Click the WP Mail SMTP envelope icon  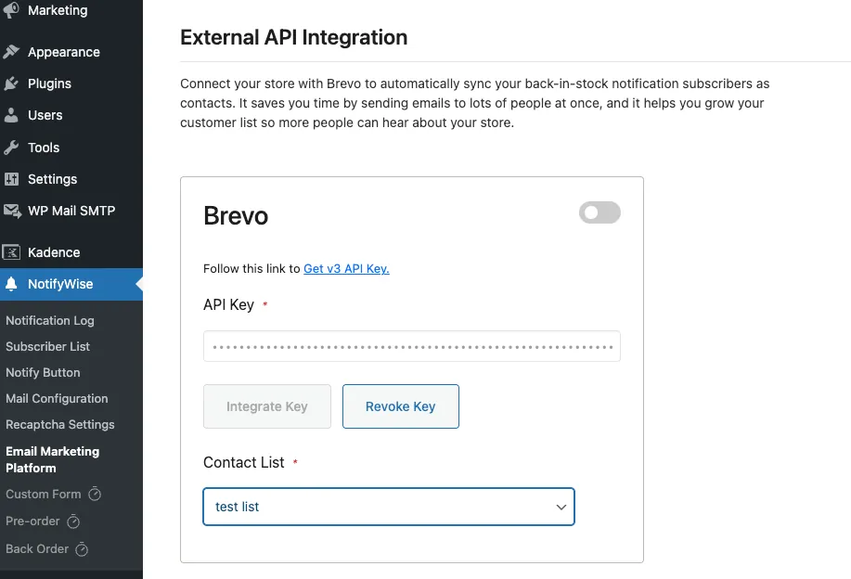tap(11, 211)
